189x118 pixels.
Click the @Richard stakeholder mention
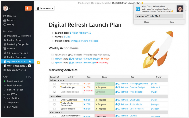[93, 41]
